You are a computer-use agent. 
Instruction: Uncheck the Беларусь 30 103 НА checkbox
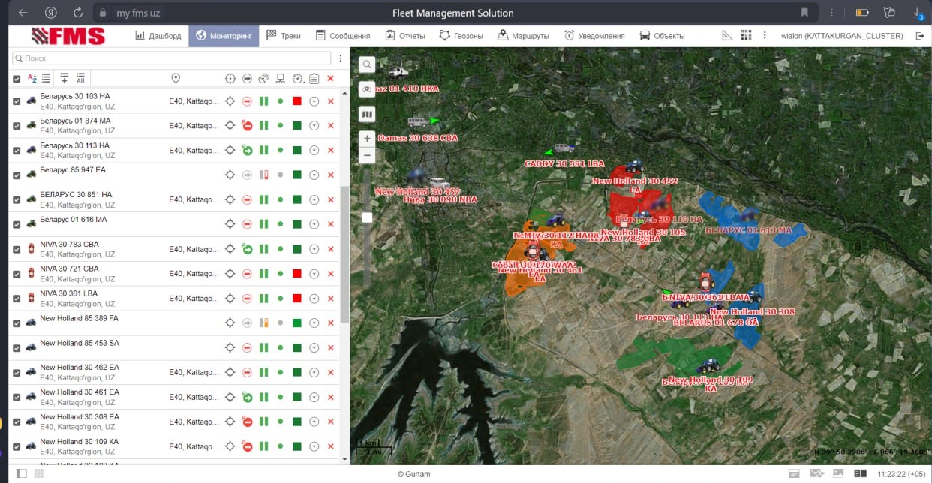tap(17, 101)
